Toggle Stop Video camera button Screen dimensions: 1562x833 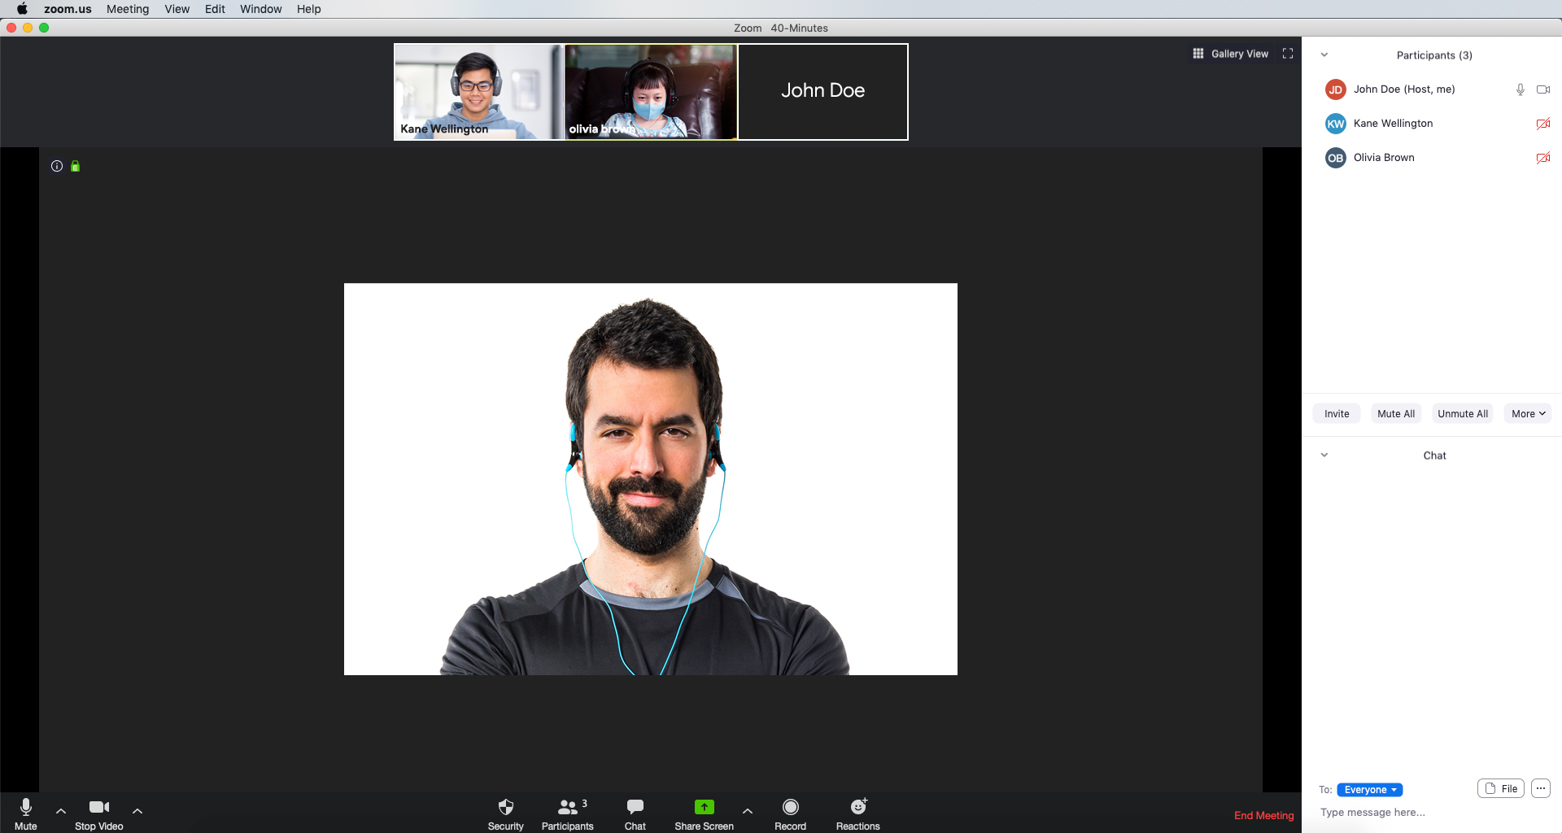coord(99,807)
